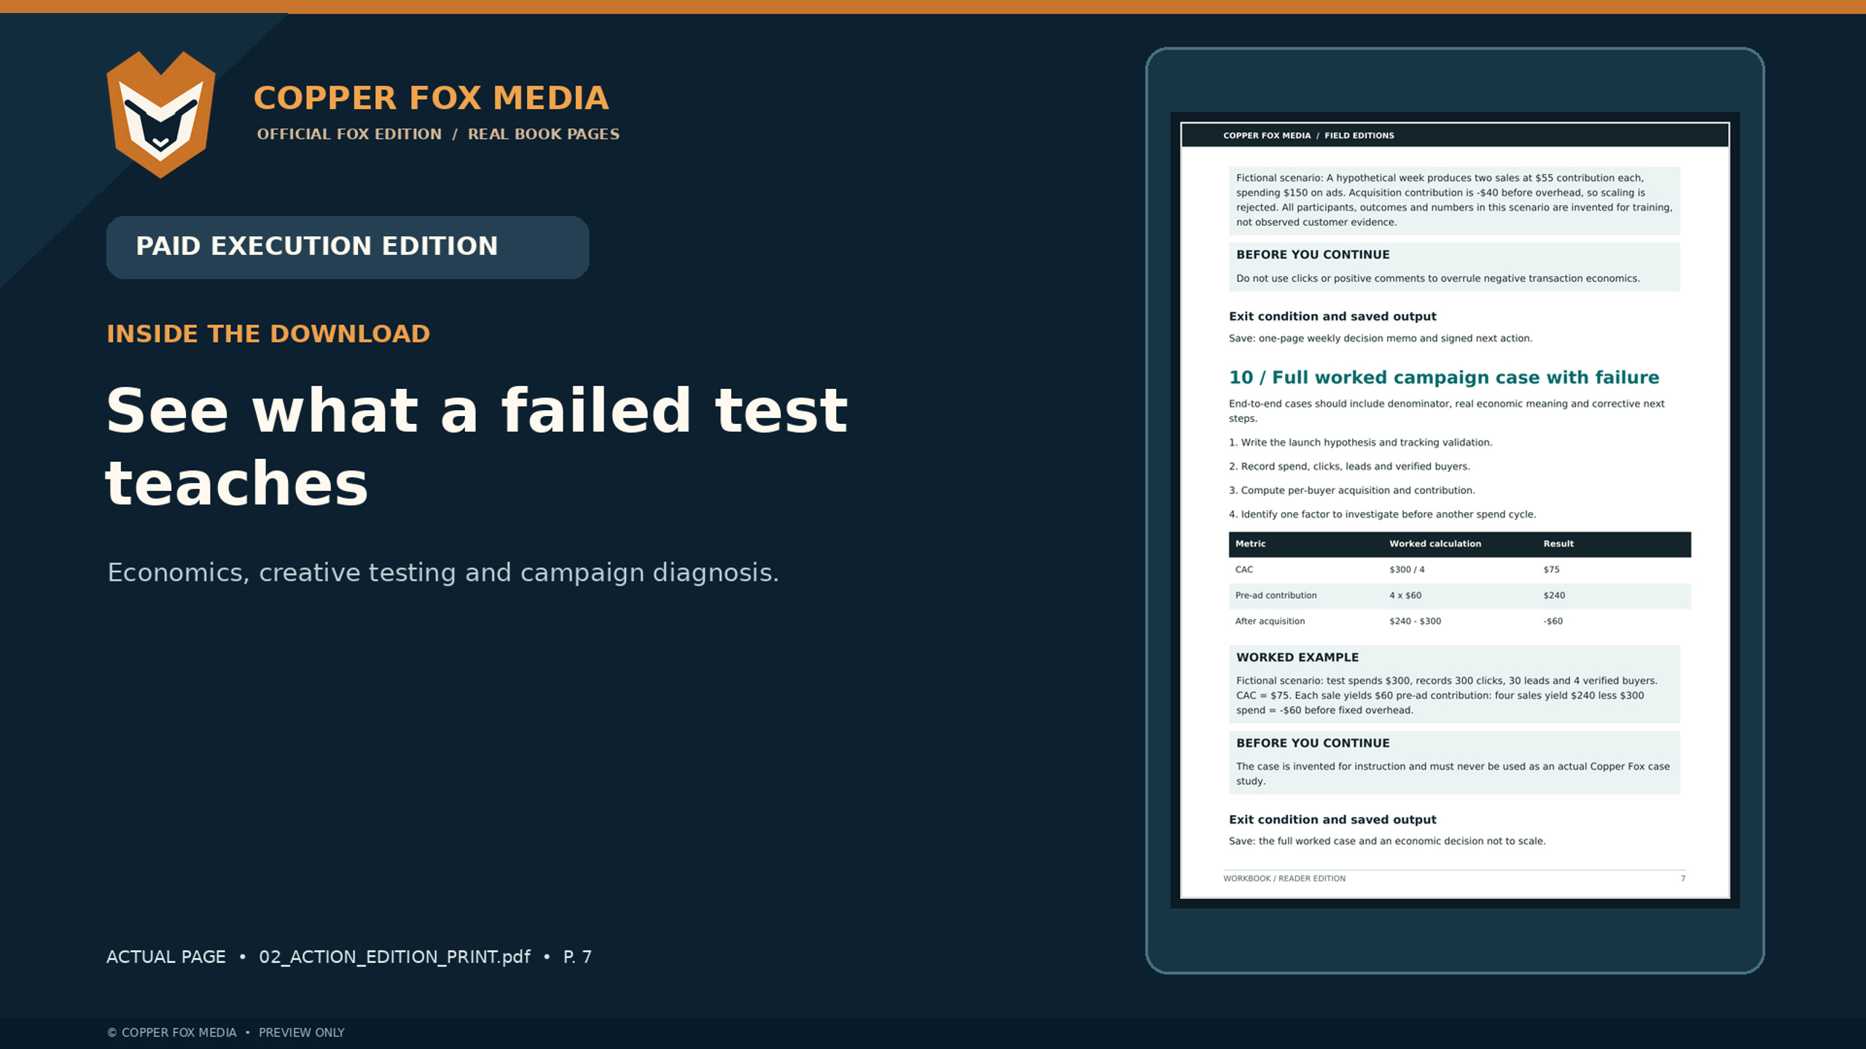Click the 'P. 7' page reference
The image size is (1866, 1049).
577,956
